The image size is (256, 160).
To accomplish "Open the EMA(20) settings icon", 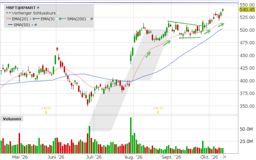I will click(34, 19).
